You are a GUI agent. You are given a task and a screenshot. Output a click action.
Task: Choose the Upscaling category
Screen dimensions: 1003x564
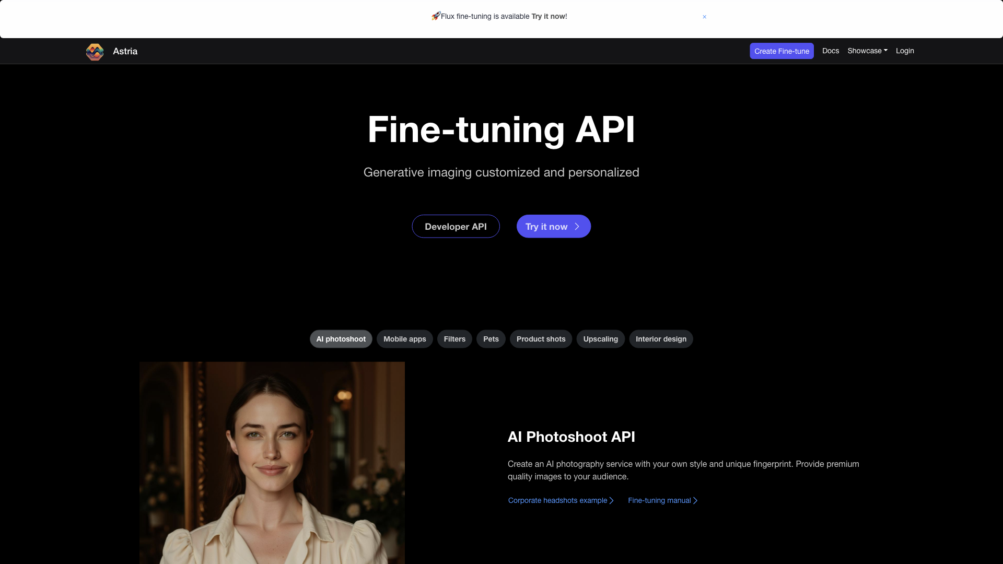600,339
